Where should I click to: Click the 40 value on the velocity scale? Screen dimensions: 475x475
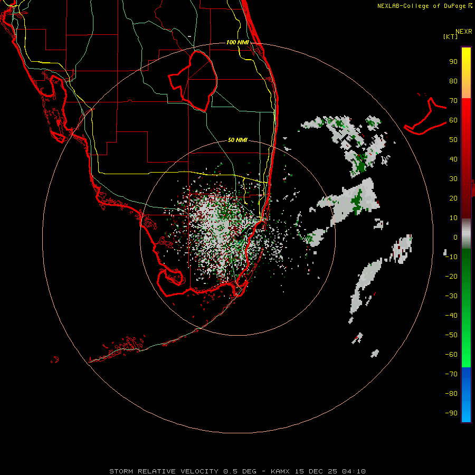pos(453,159)
